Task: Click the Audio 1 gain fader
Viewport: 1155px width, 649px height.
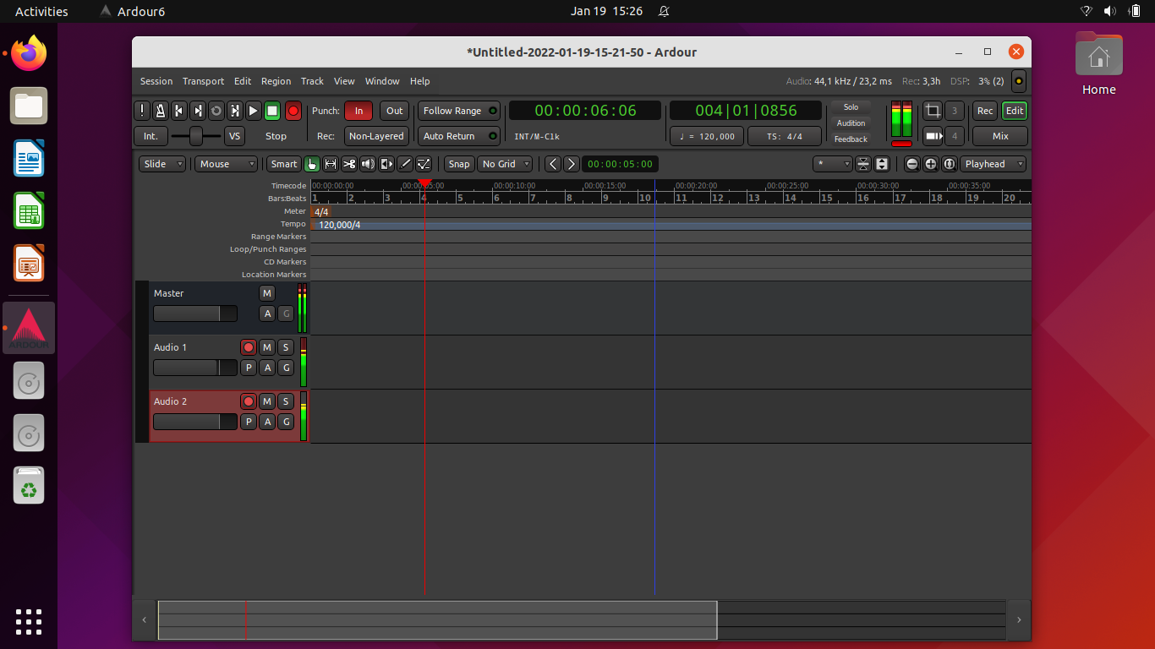Action: click(x=195, y=368)
